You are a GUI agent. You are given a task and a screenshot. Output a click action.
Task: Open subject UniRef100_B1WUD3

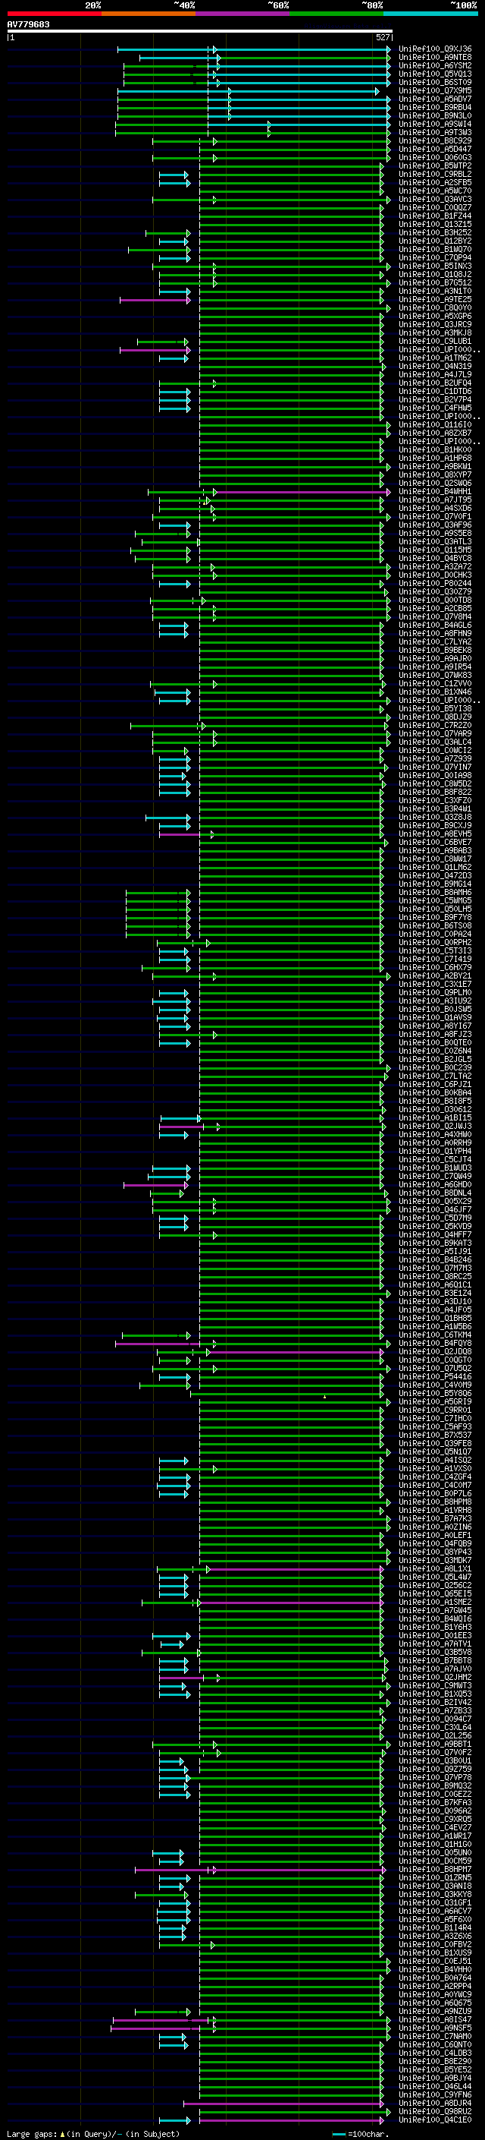click(435, 1168)
